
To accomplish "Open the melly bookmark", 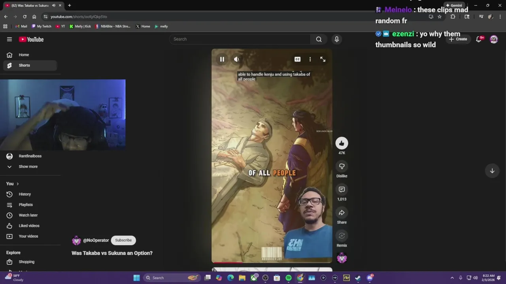I will 161,26.
